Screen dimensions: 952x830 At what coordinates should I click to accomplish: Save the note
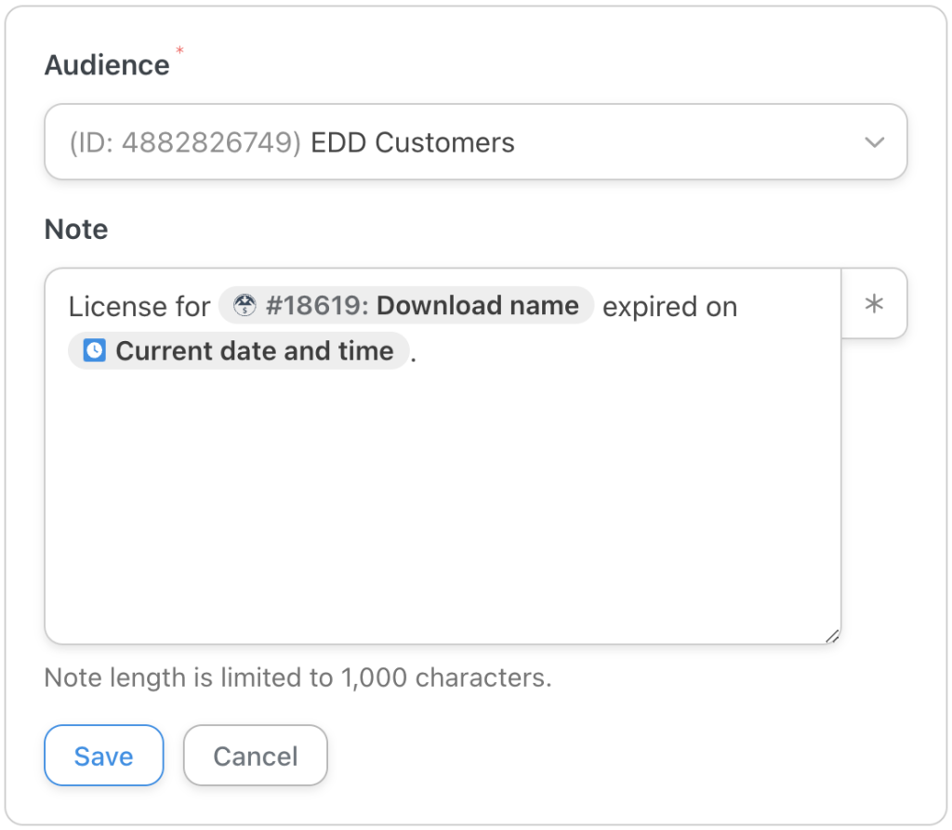pyautogui.click(x=103, y=756)
